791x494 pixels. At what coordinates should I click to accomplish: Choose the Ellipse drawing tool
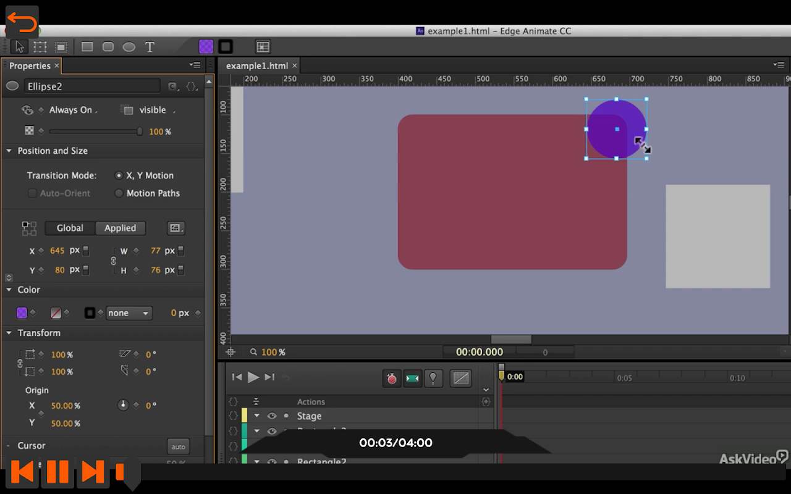(x=129, y=47)
